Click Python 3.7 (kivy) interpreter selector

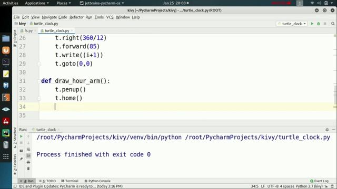(x=309, y=186)
